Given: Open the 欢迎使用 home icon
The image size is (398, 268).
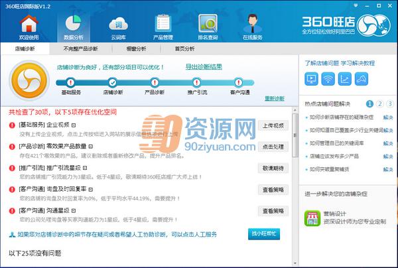Looking at the screenshot, I should [29, 24].
